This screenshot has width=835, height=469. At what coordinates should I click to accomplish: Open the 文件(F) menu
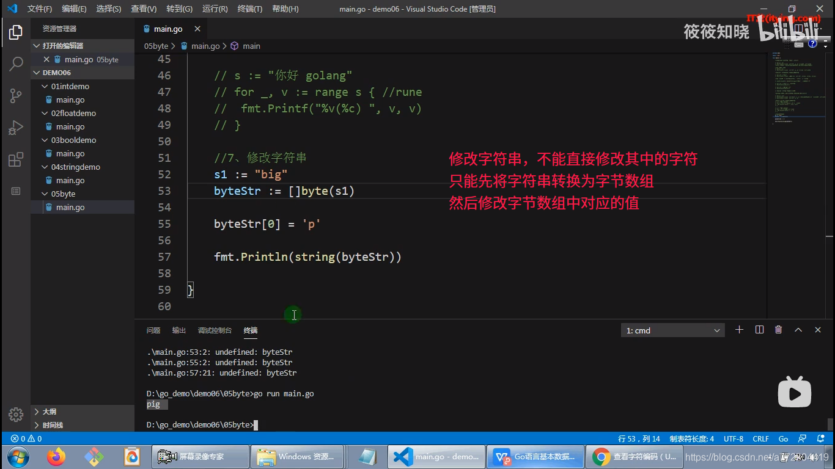(x=40, y=9)
